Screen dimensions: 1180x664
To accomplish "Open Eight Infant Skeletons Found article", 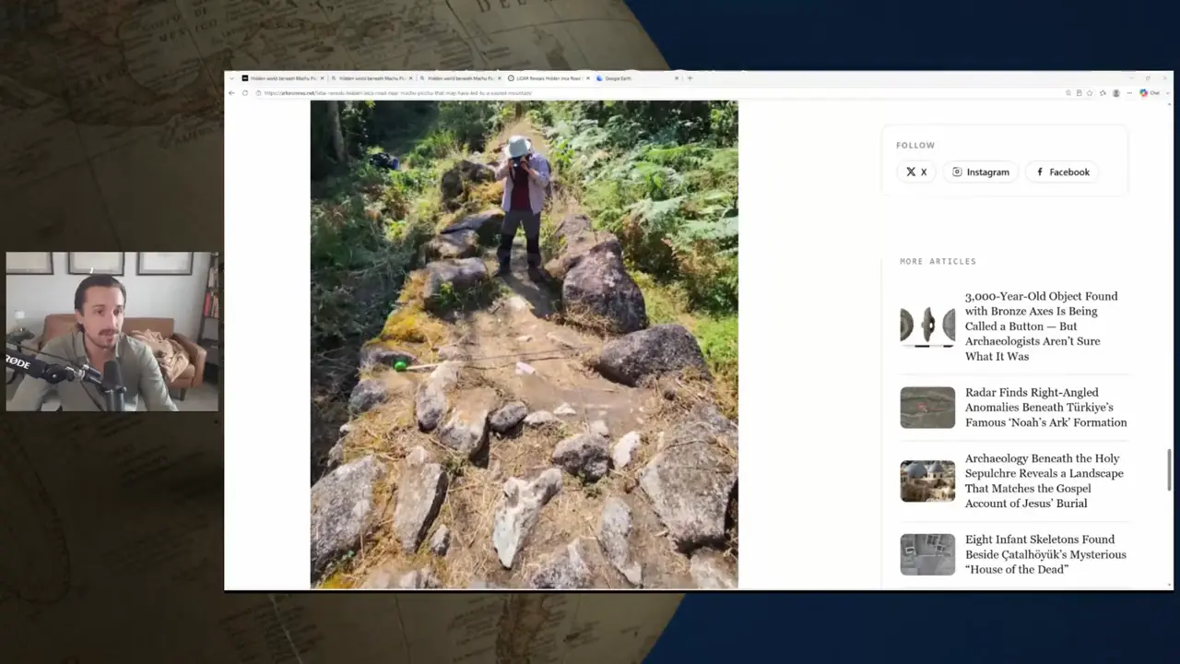I will pyautogui.click(x=1045, y=554).
